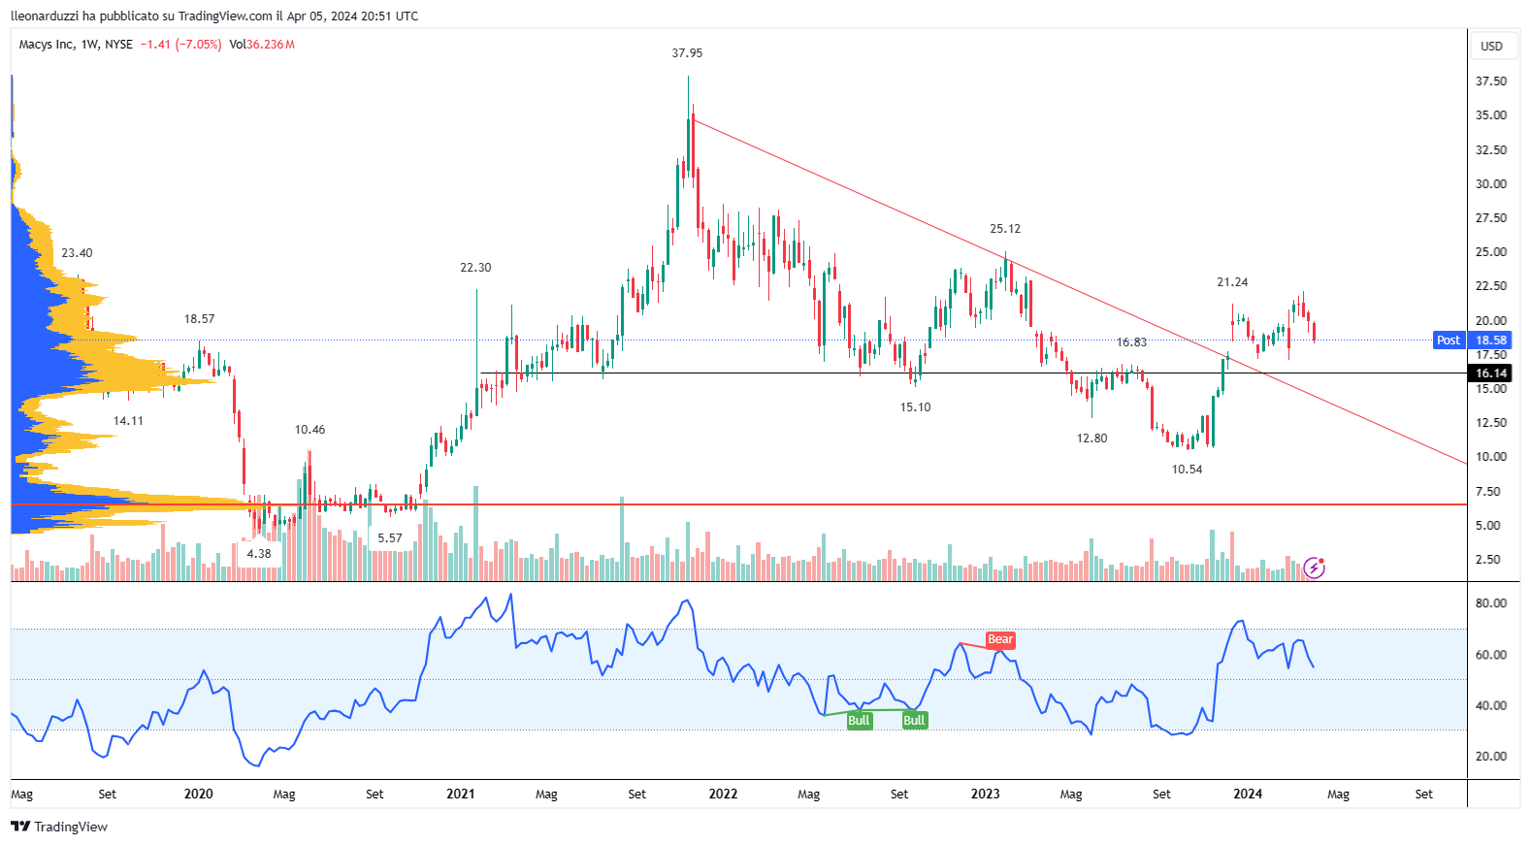Image resolution: width=1531 pixels, height=844 pixels.
Task: Click the 30.00 tick on the price axis
Action: click(x=1491, y=184)
